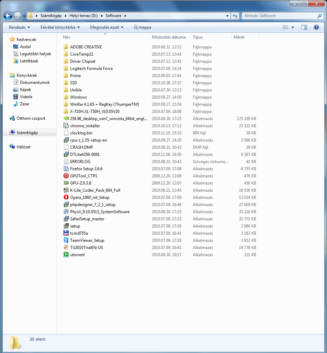Expand the arrow after Számítógép in address bar
The image size is (327, 353).
click(x=65, y=16)
